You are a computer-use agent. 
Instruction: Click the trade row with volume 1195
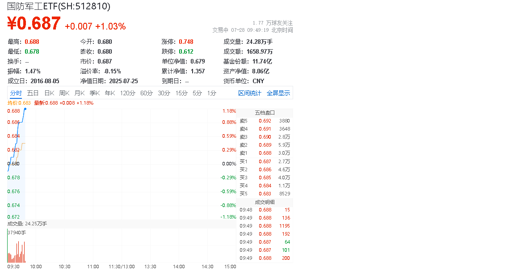pos(265,226)
